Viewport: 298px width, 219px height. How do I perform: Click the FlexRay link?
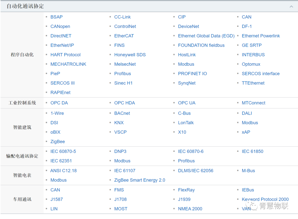click(x=186, y=190)
